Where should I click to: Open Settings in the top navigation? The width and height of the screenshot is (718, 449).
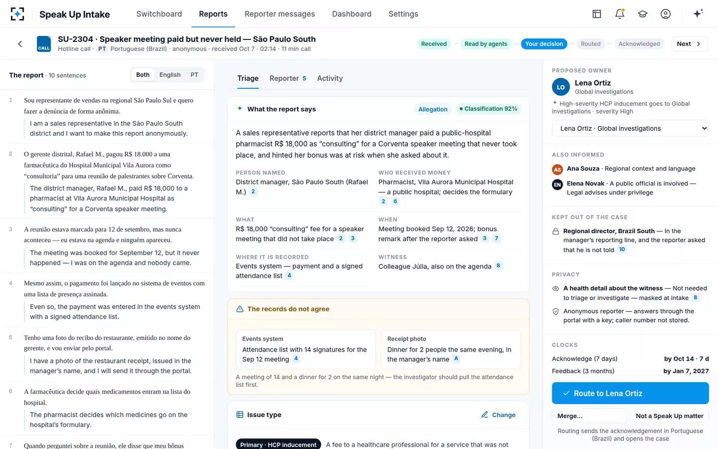pyautogui.click(x=403, y=14)
